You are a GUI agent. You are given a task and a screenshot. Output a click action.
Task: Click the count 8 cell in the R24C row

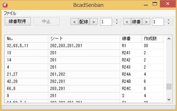153,88
